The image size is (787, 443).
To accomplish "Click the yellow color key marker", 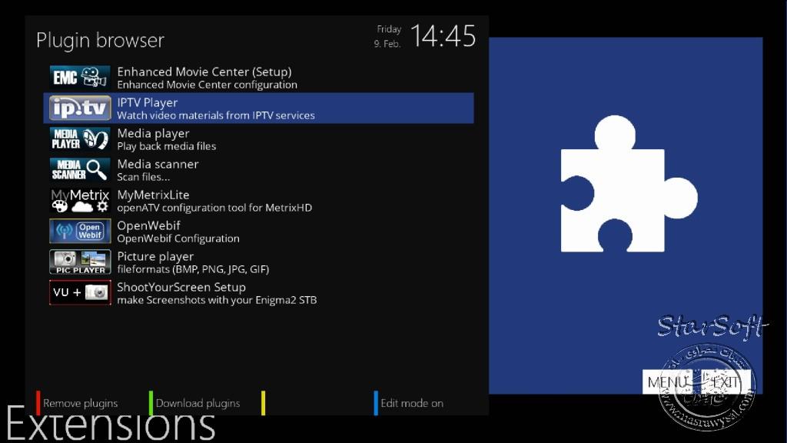I will tap(264, 403).
